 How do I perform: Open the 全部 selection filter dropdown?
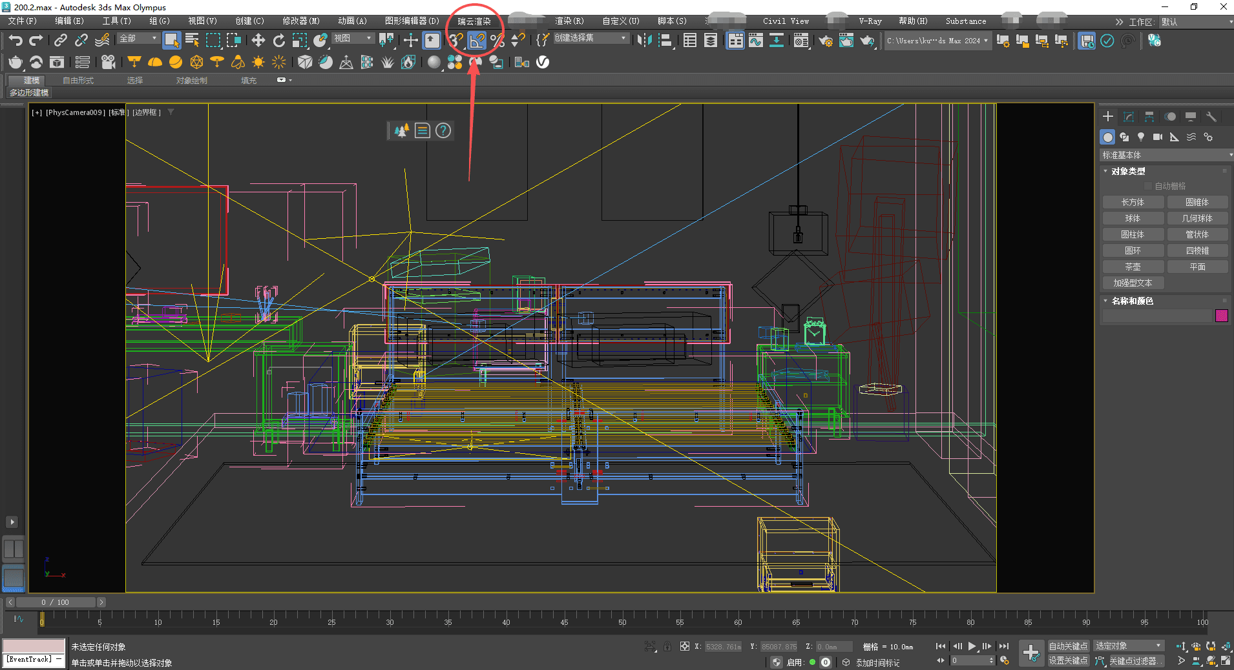[x=138, y=39]
